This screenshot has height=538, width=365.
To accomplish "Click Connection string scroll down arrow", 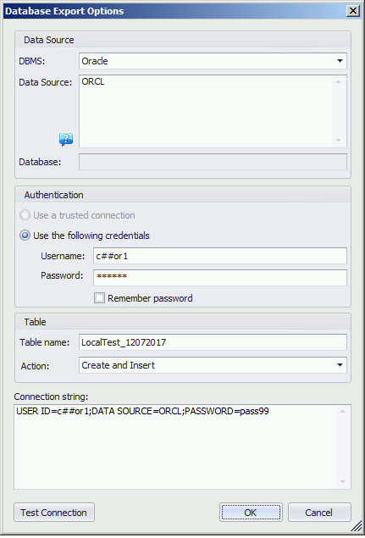I will [342, 482].
